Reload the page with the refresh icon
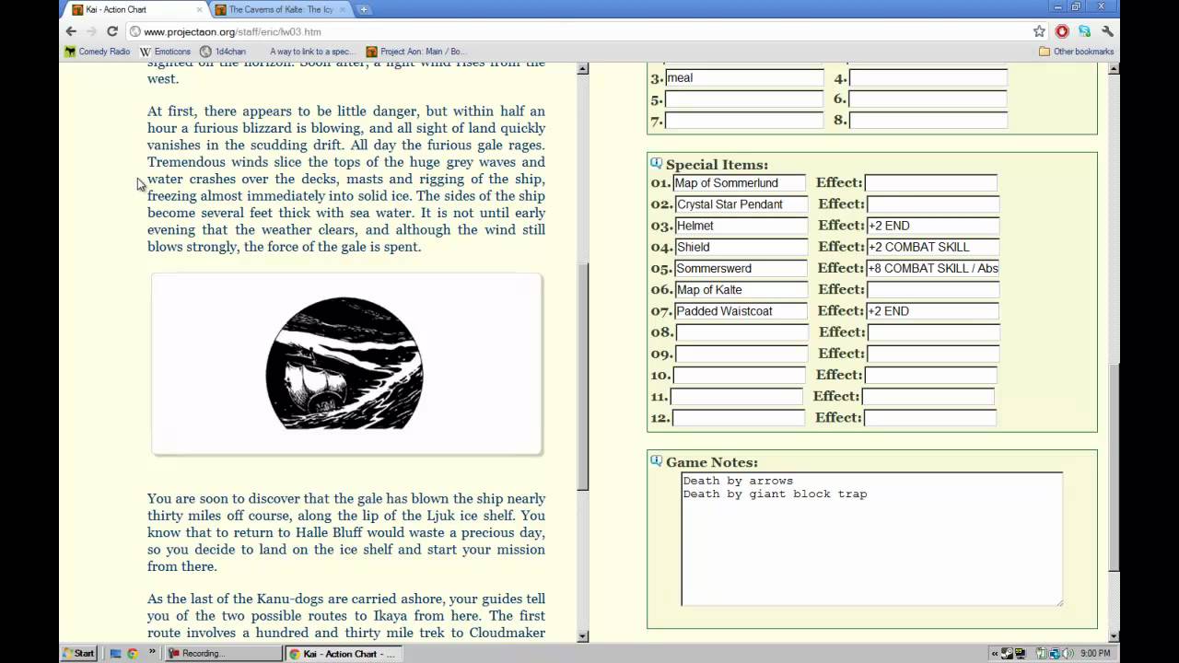This screenshot has height=663, width=1179. coord(112,31)
